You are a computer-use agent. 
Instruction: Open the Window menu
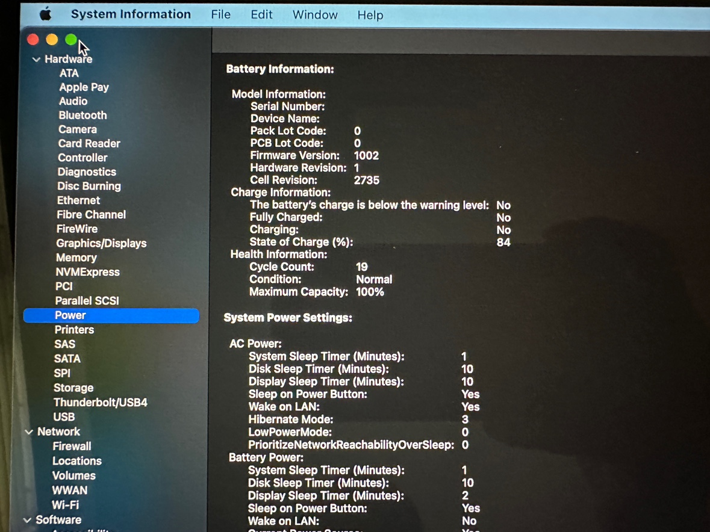point(315,15)
